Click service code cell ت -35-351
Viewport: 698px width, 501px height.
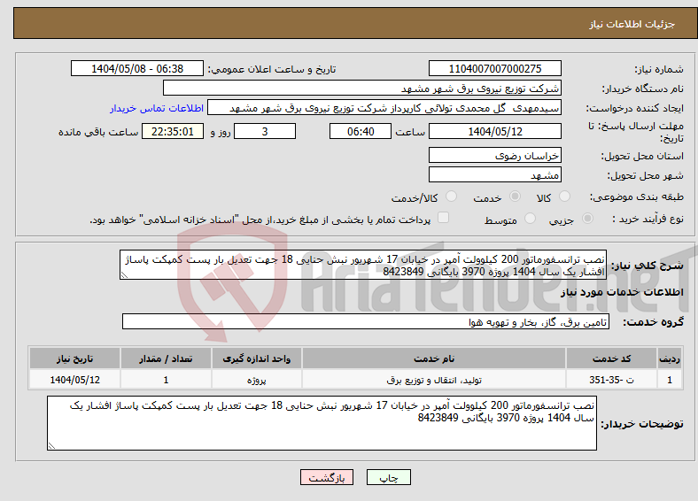612,380
